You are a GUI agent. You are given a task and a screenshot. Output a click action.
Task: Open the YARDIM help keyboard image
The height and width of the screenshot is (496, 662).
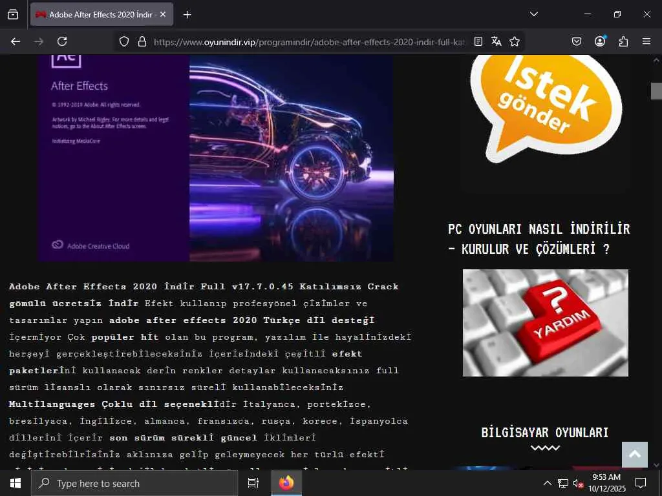click(546, 323)
